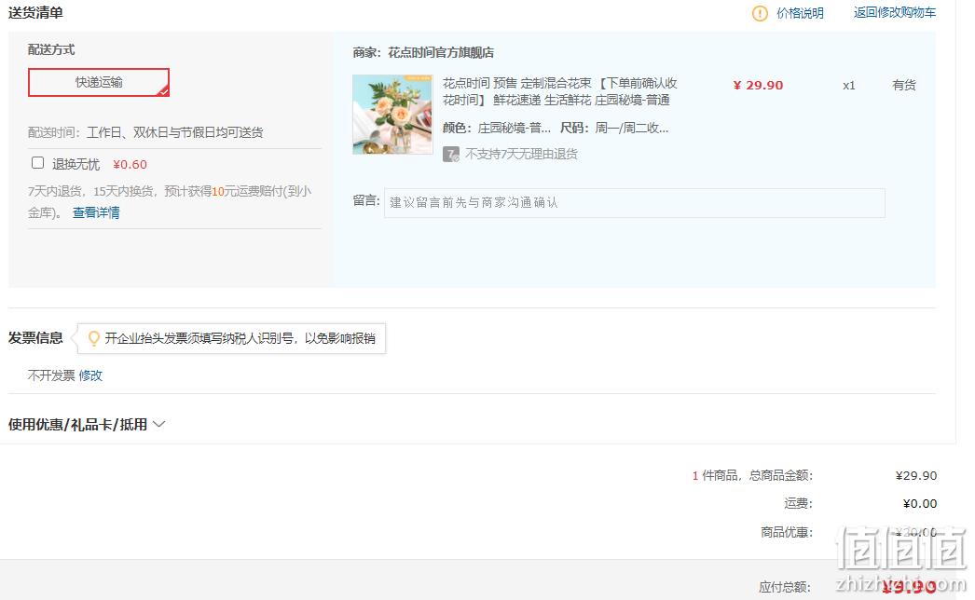Click the 应付总额 label
The width and height of the screenshot is (975, 600).
point(784,587)
